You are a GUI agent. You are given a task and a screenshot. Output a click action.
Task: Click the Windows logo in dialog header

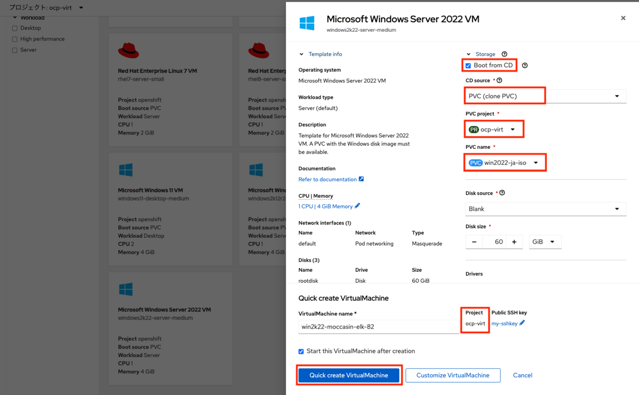307,23
